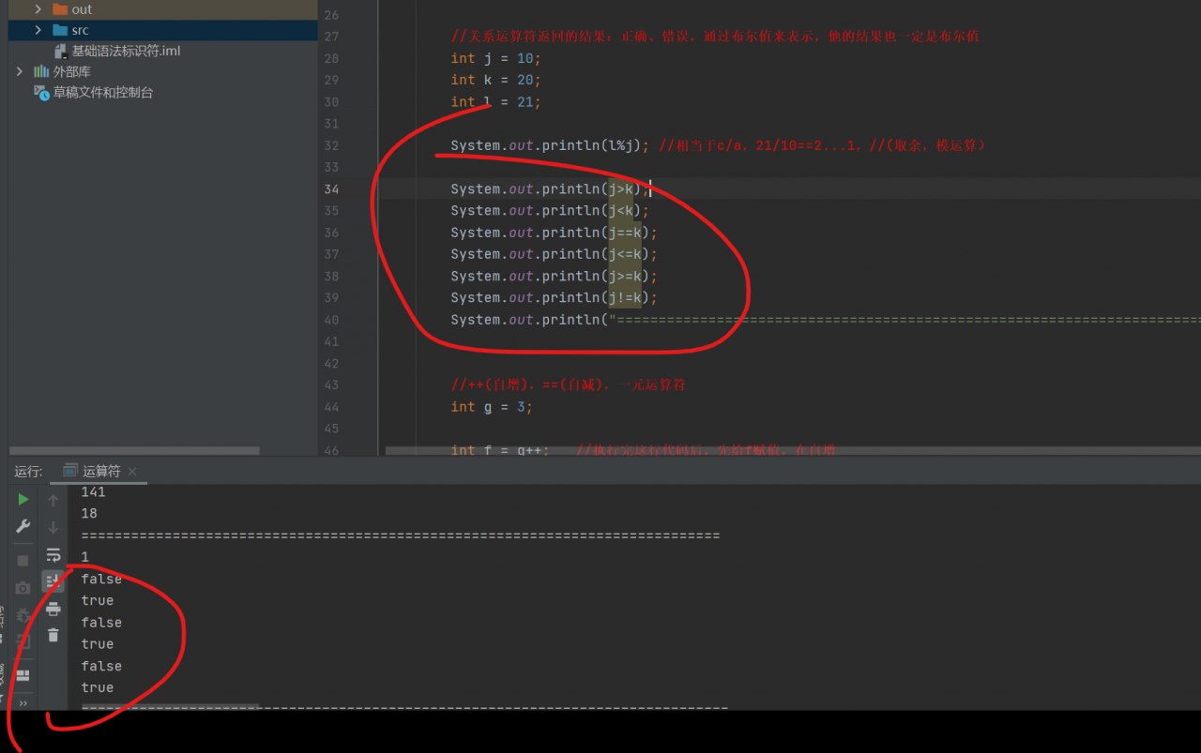Click the code line 'int k = 20;'
Screen dimensions: 1201x753
(495, 80)
